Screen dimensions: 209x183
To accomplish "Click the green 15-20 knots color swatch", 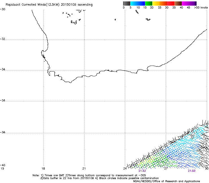I will tap(149, 3).
